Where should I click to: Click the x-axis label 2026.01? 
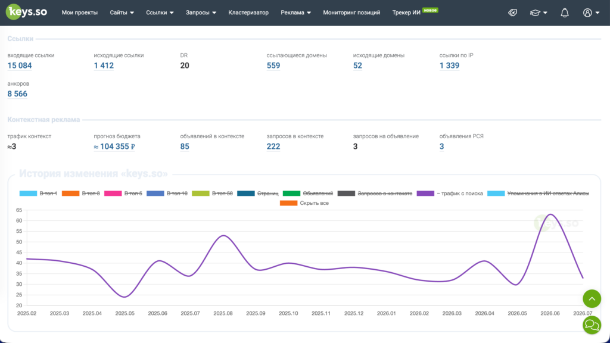(386, 313)
